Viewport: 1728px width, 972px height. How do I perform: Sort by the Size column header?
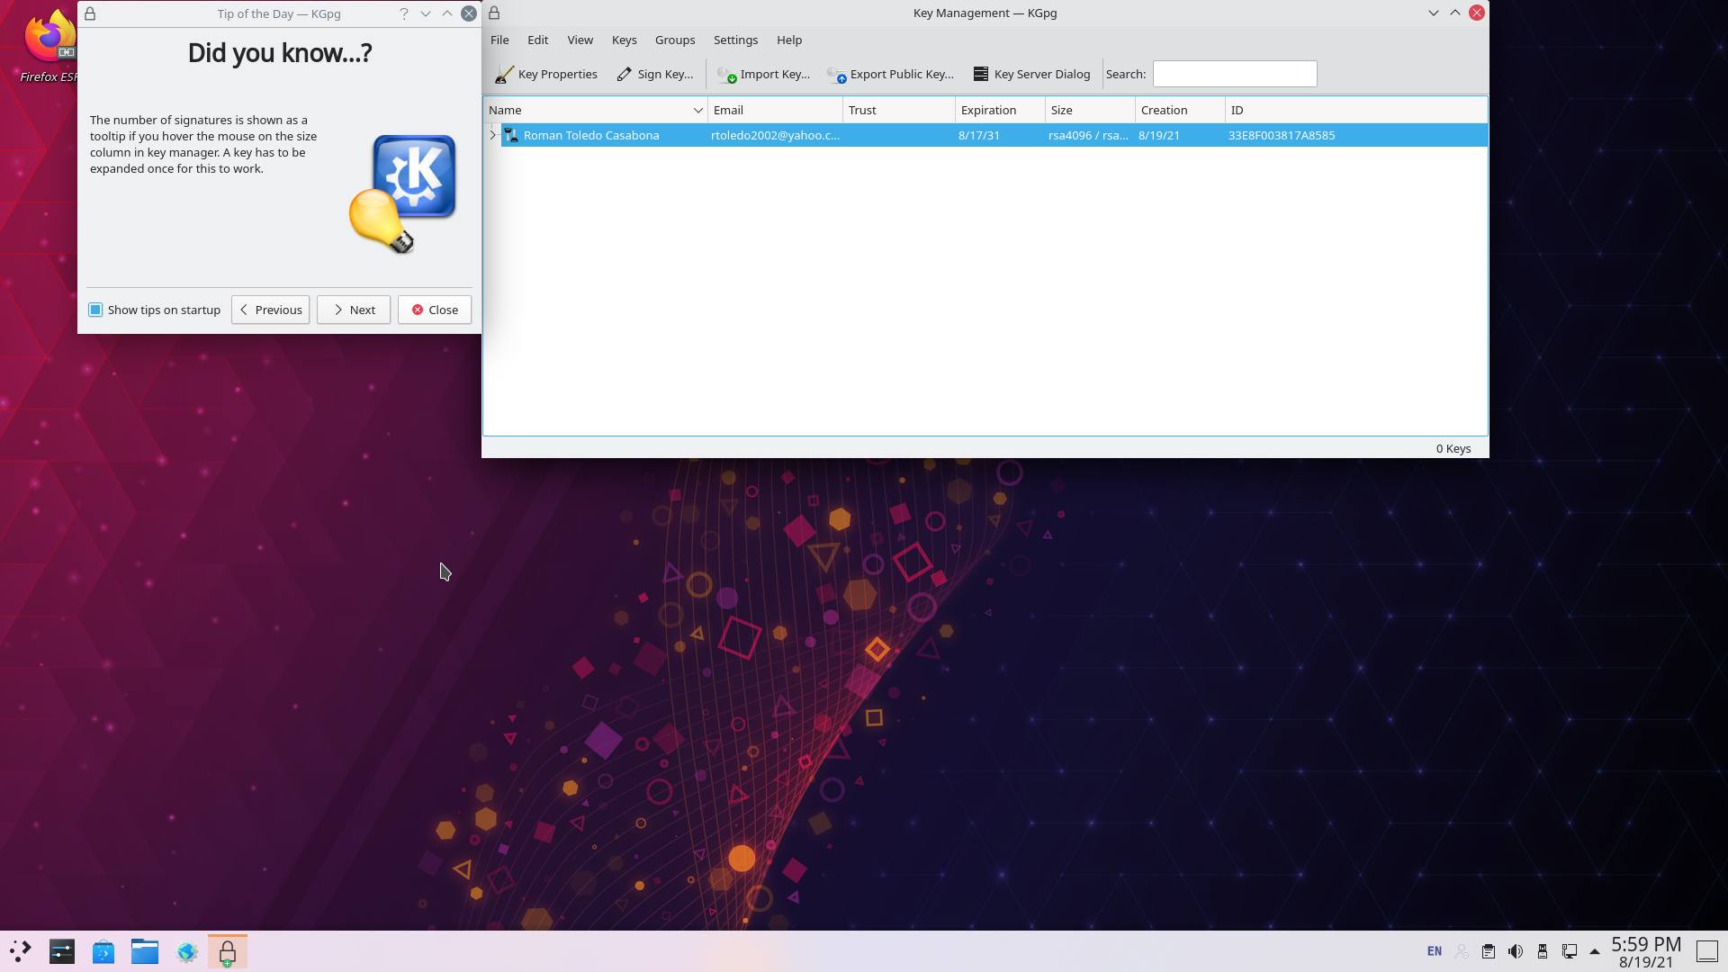(1090, 110)
